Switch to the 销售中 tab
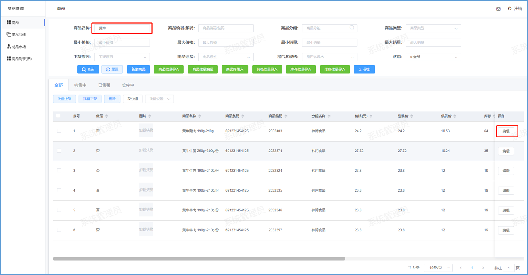Image resolution: width=528 pixels, height=275 pixels. click(x=80, y=85)
